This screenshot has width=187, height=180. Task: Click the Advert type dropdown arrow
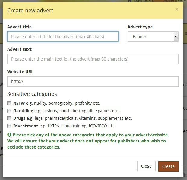176,37
